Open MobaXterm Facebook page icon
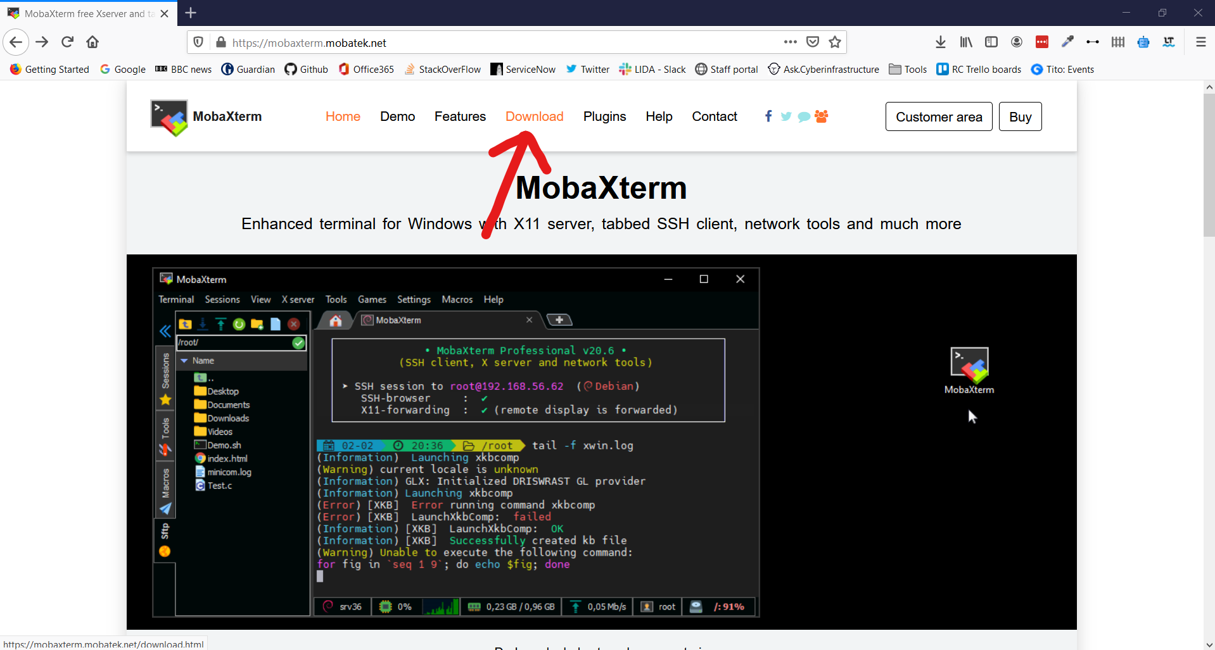 (x=768, y=116)
